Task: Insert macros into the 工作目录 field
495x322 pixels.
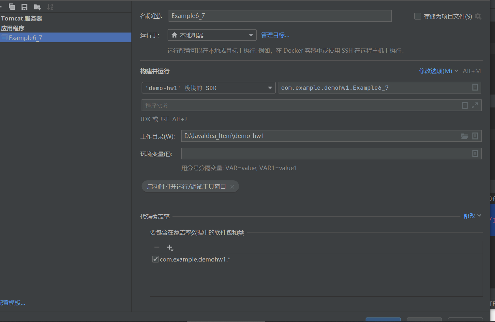Action: 475,136
